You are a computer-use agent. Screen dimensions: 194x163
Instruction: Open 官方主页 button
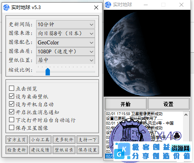click(16, 140)
